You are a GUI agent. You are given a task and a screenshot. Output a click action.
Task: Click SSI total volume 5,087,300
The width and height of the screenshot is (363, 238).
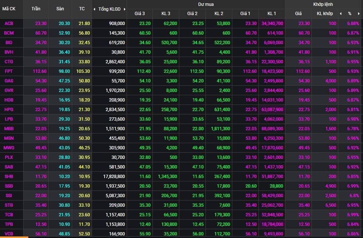click(x=115, y=196)
